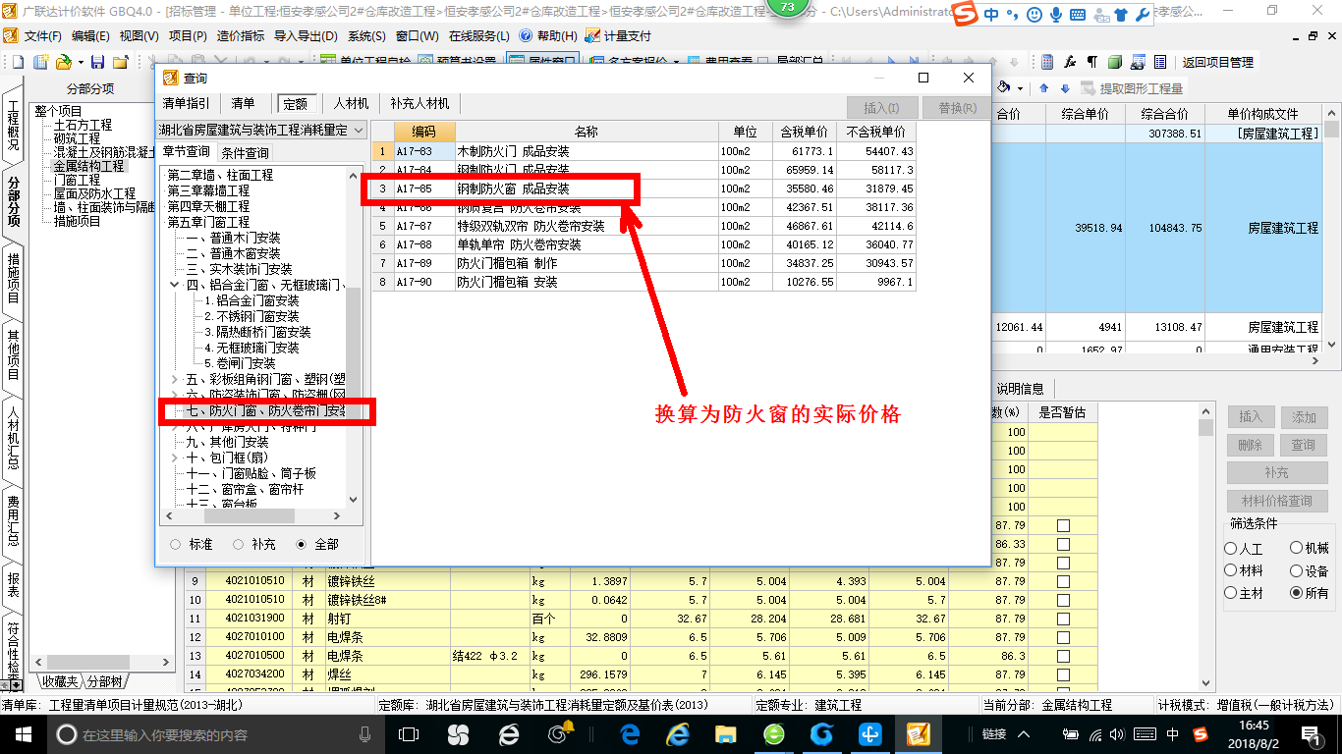Open paint bucket color dropdown arrow
This screenshot has height=754, width=1342.
(x=1019, y=88)
